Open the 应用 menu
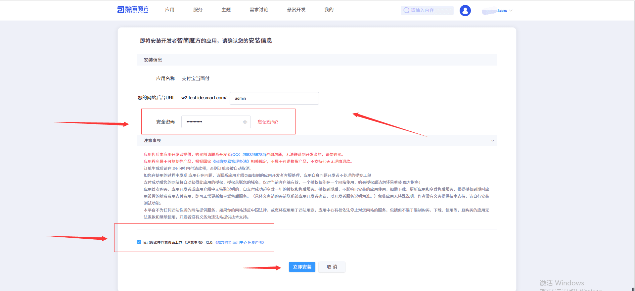 [x=170, y=10]
